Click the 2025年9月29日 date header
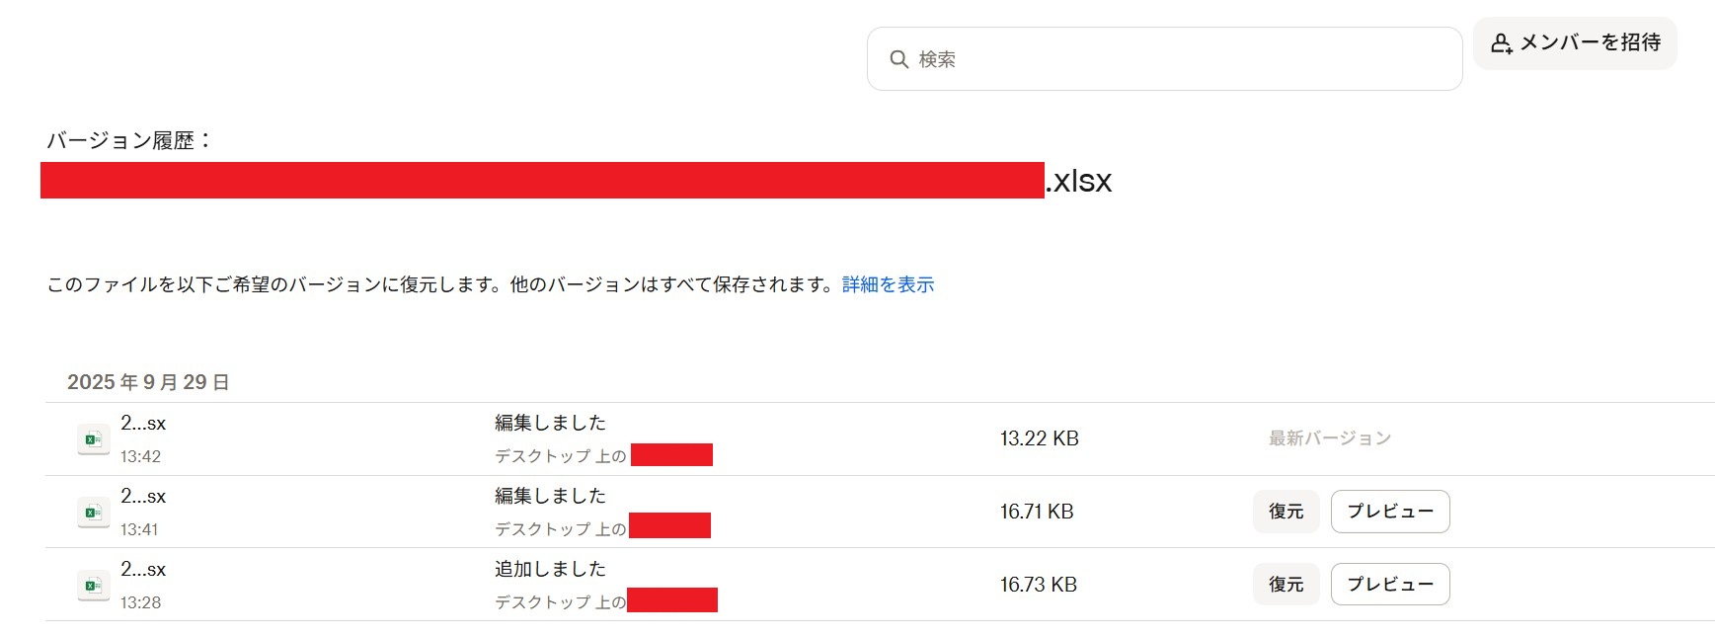1715x635 pixels. (x=148, y=382)
